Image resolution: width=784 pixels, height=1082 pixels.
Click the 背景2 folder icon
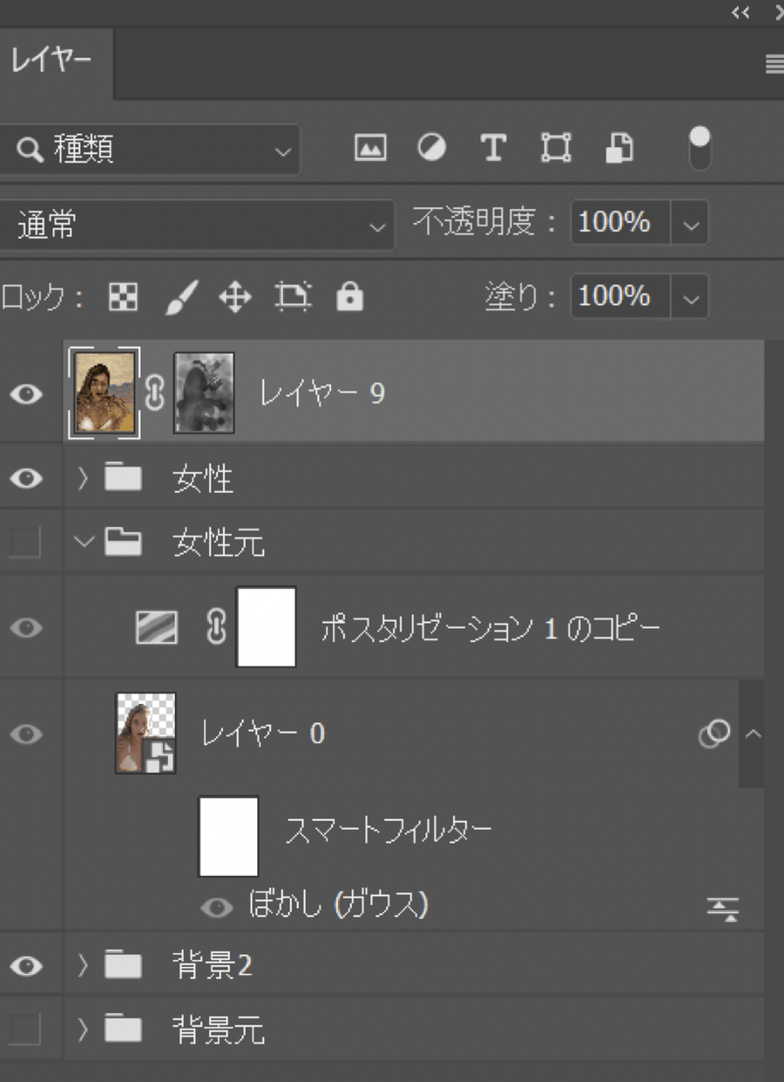123,964
